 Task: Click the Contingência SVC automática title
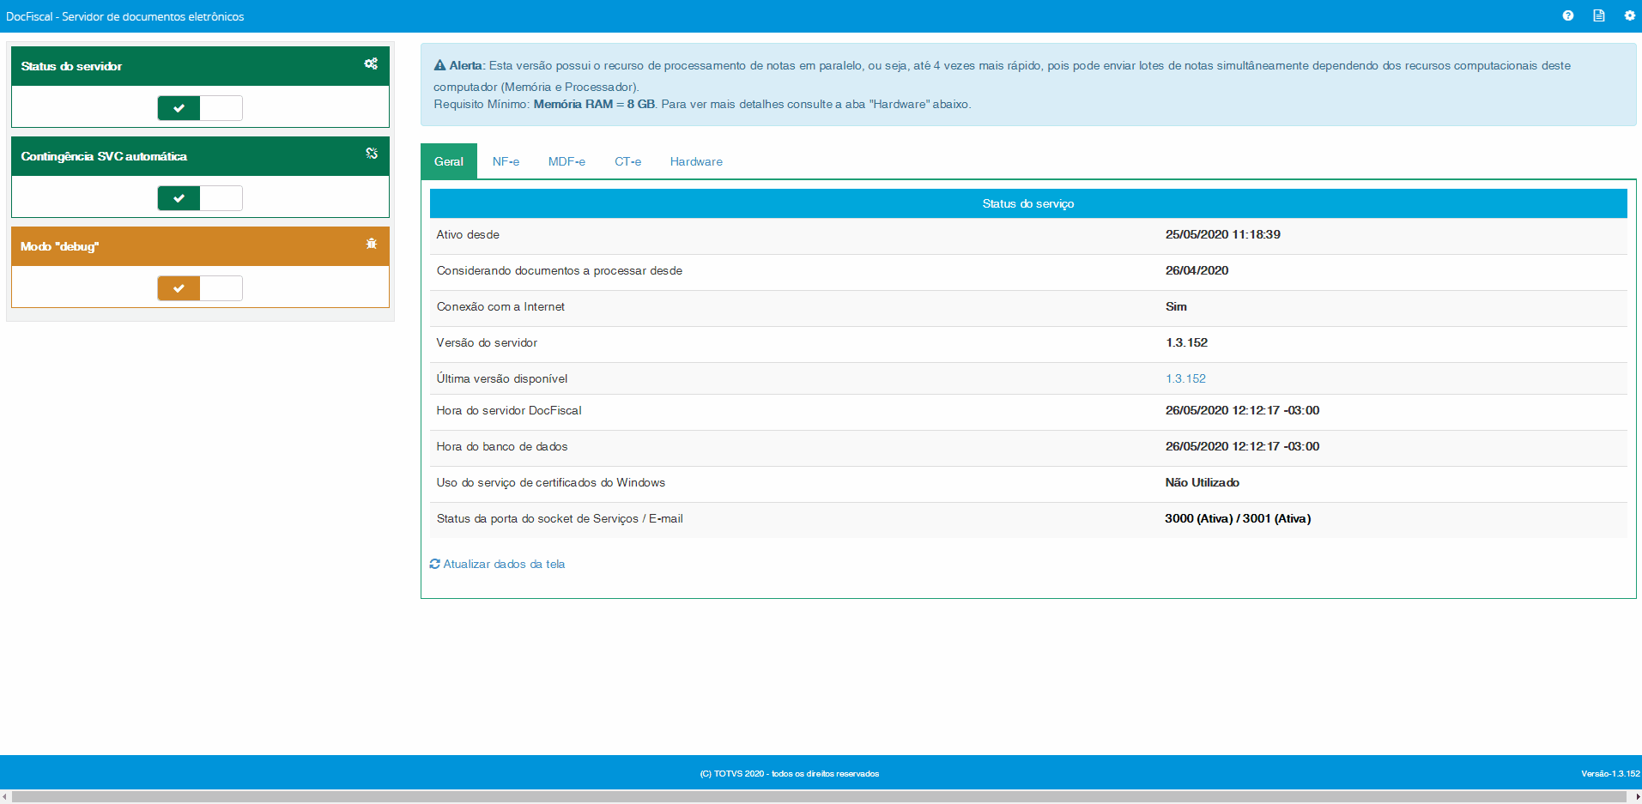tap(104, 156)
